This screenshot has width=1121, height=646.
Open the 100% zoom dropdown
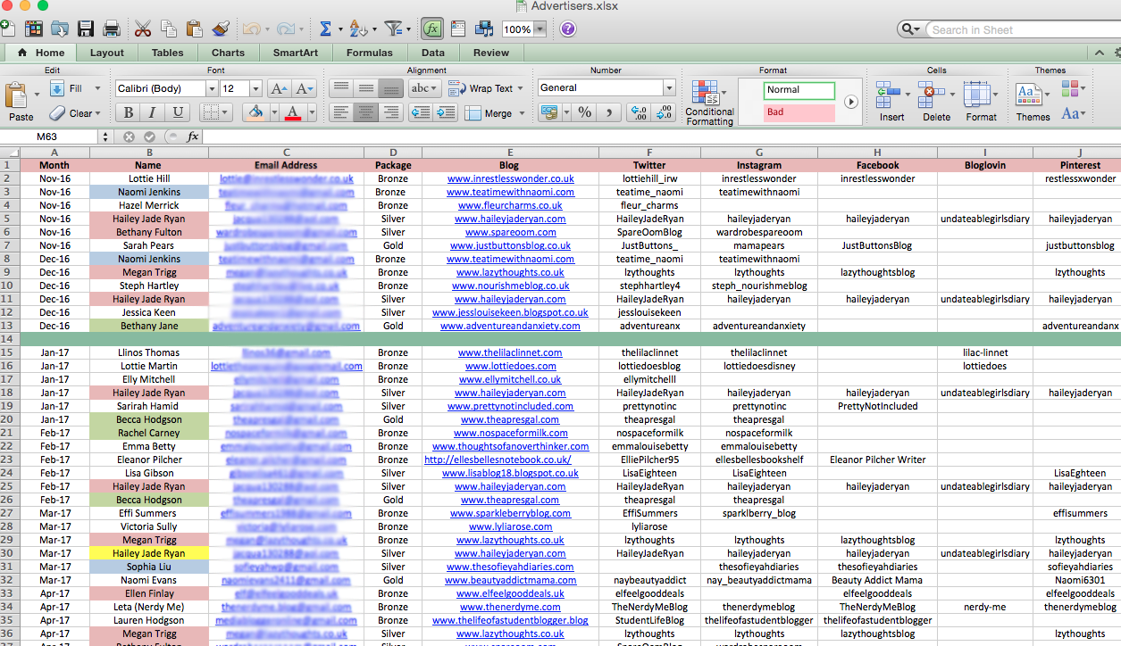coord(540,29)
